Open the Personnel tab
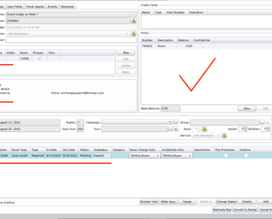 [x=68, y=7]
